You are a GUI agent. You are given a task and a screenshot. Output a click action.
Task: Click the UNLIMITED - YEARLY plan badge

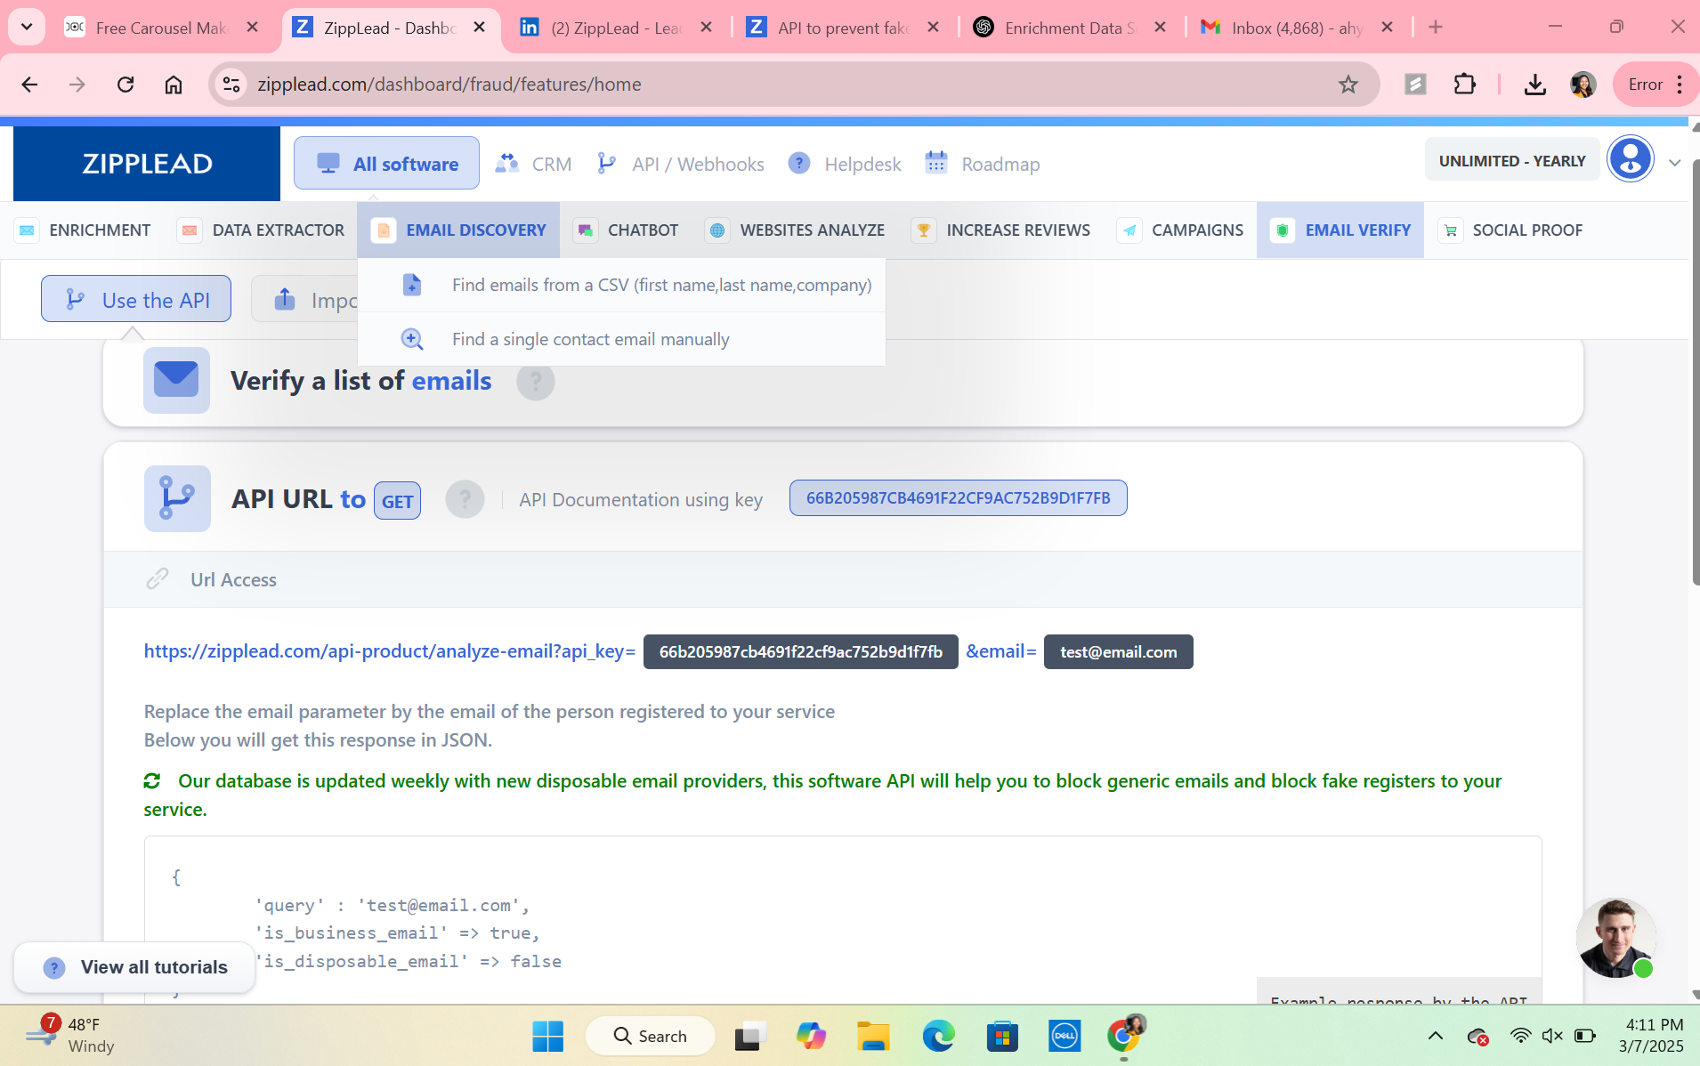click(1512, 160)
